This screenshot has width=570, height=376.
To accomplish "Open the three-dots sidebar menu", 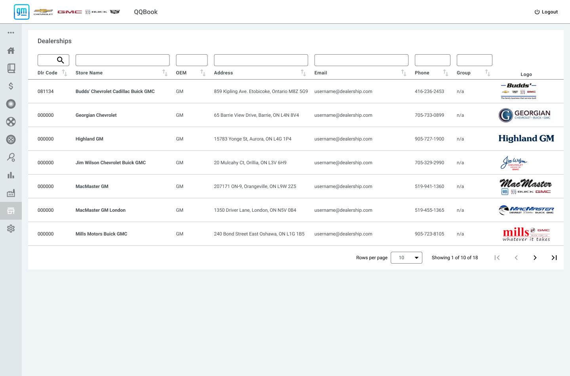I will click(x=11, y=33).
